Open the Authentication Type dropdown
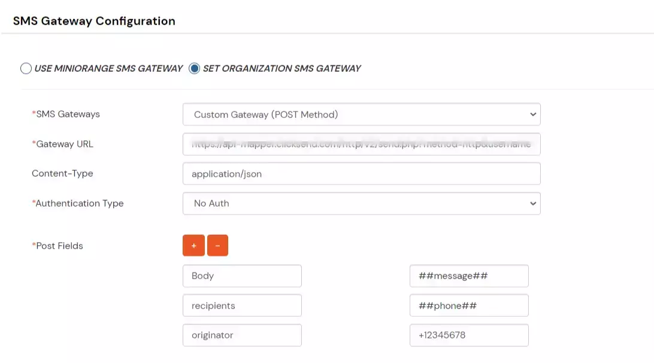Screen dimensions: 654x363 pos(361,203)
